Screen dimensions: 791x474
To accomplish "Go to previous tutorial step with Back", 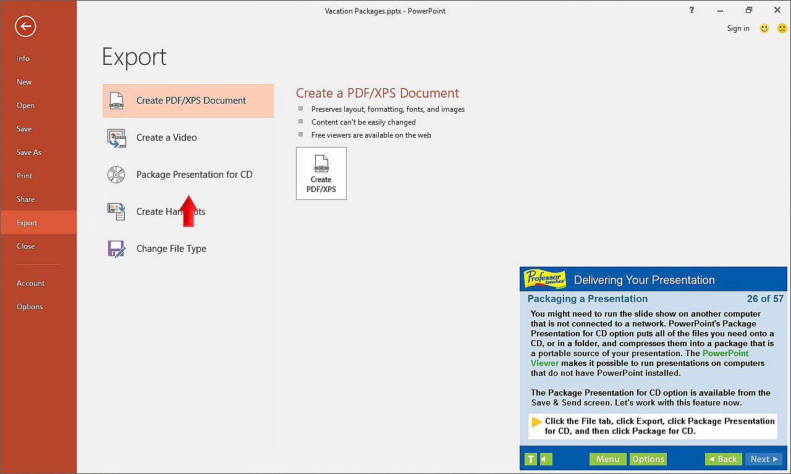I will click(x=722, y=459).
